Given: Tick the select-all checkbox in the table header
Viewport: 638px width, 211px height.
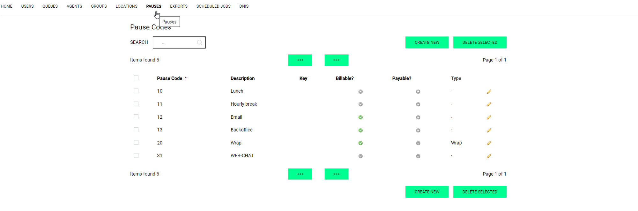Looking at the screenshot, I should [136, 78].
